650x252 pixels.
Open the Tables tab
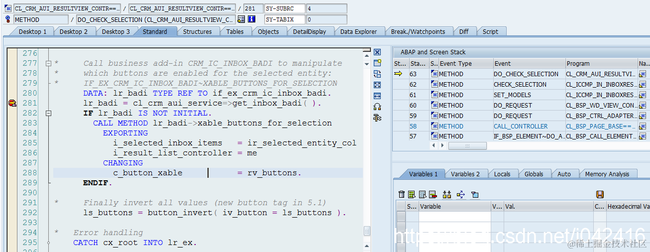235,31
